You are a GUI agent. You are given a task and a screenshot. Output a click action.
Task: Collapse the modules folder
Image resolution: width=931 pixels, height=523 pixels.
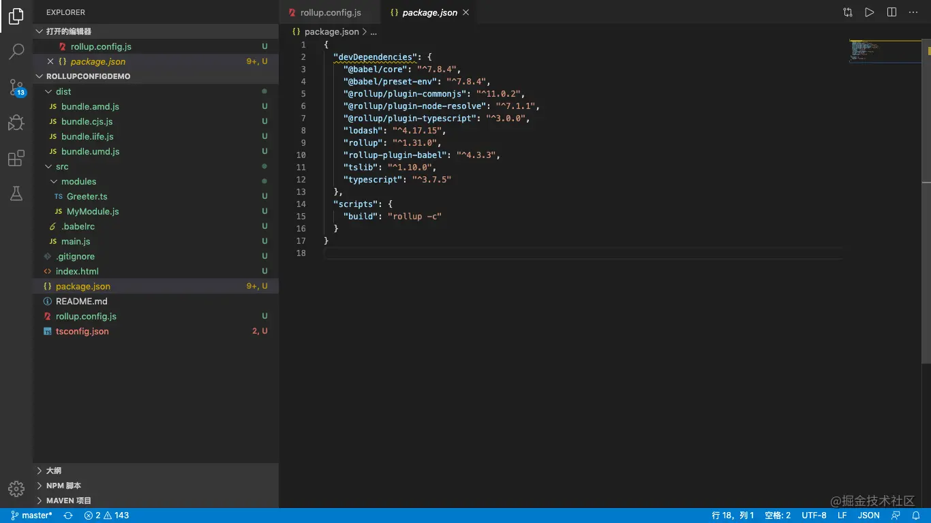click(x=156, y=181)
